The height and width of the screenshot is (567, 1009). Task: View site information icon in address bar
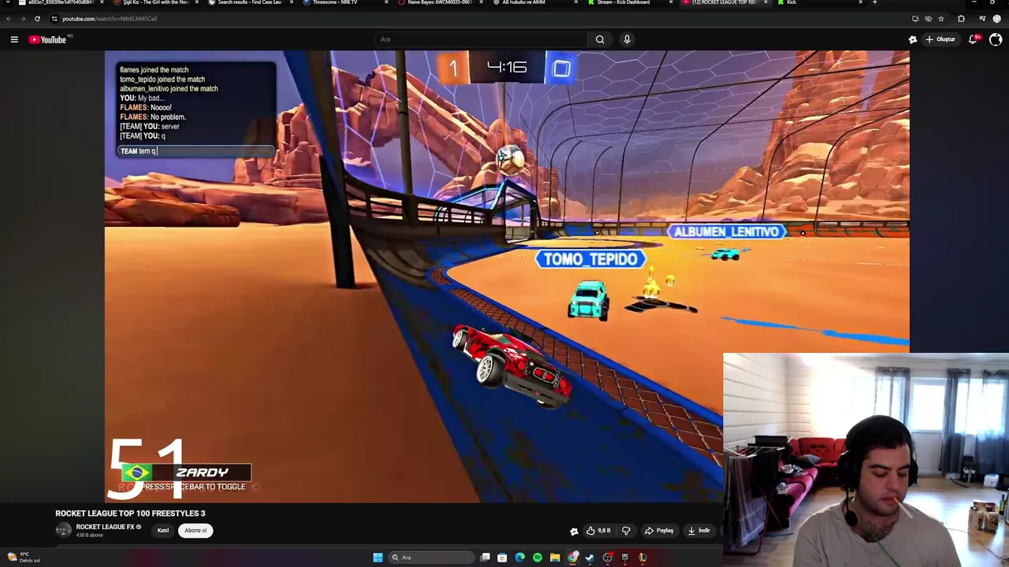point(54,18)
